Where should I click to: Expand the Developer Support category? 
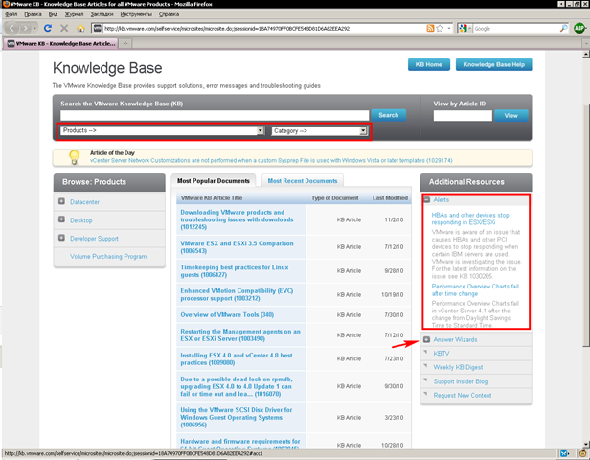pos(61,238)
